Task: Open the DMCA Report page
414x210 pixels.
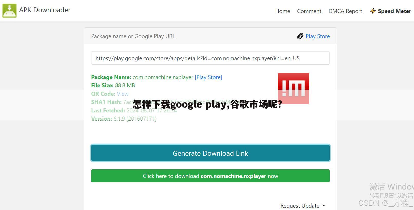Action: point(345,11)
